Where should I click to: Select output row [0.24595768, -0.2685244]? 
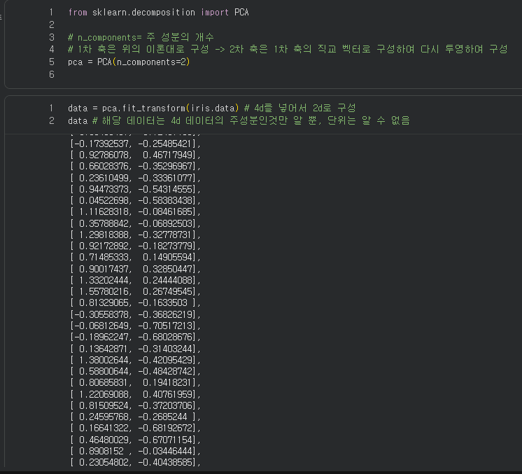[136, 417]
